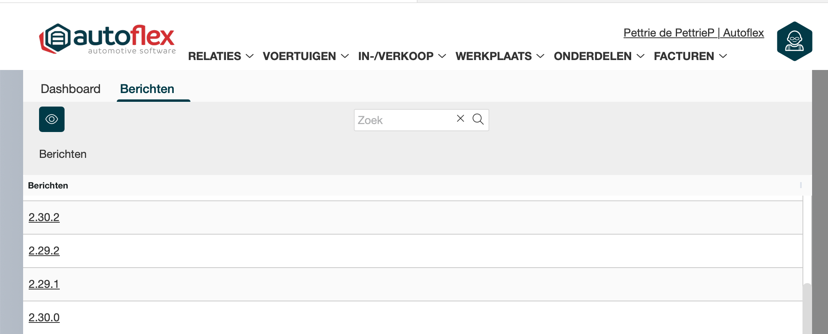Open release note 2.30.2

point(44,217)
